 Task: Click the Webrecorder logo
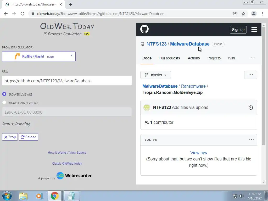74,176
